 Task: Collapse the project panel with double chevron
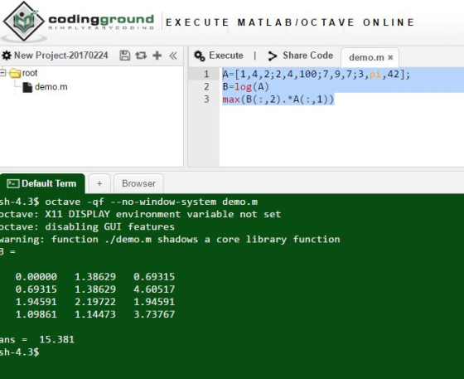(x=173, y=56)
